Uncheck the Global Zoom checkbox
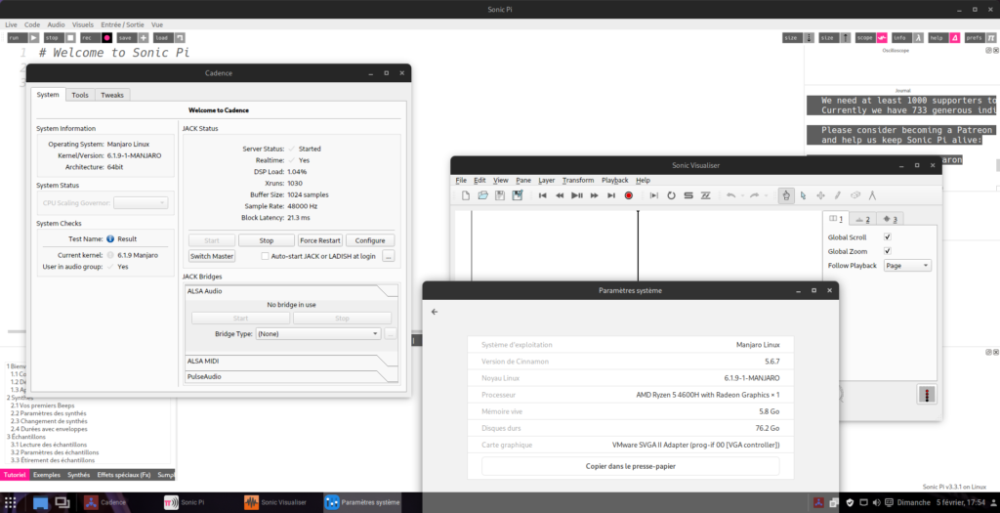Screen dimensions: 1000x513 click(887, 251)
